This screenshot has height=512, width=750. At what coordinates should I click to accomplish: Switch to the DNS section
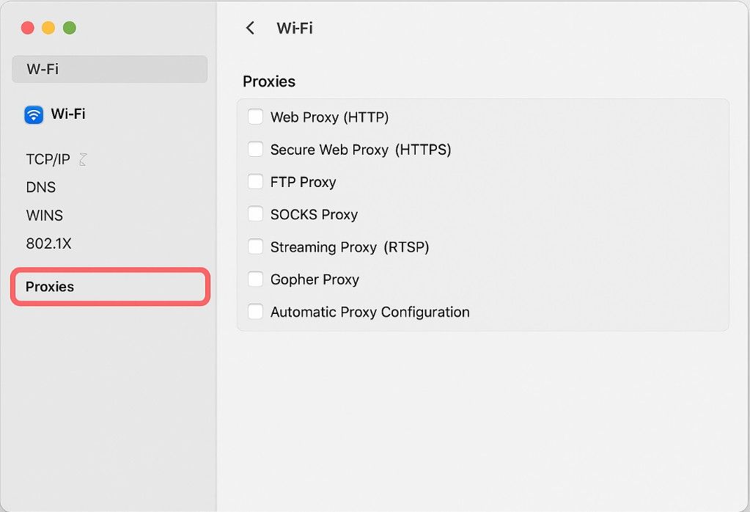click(40, 187)
